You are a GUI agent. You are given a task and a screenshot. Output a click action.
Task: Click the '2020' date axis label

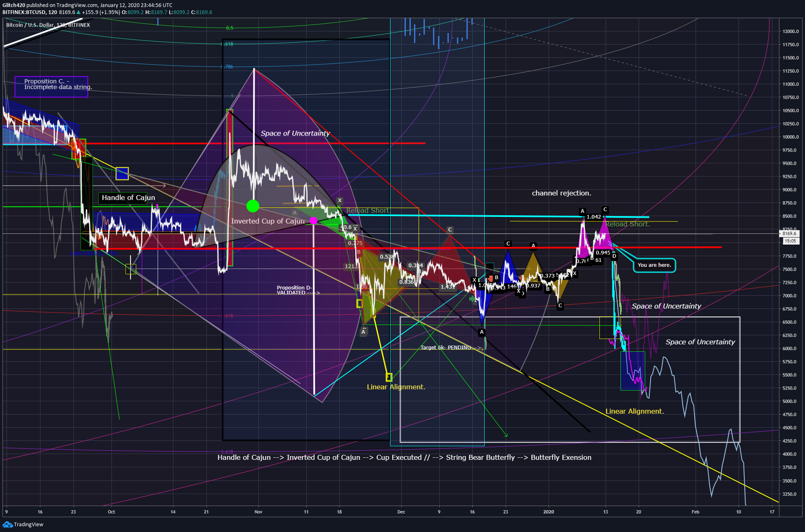(x=549, y=512)
